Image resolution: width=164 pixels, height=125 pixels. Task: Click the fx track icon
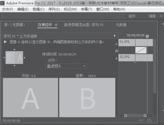117,51
